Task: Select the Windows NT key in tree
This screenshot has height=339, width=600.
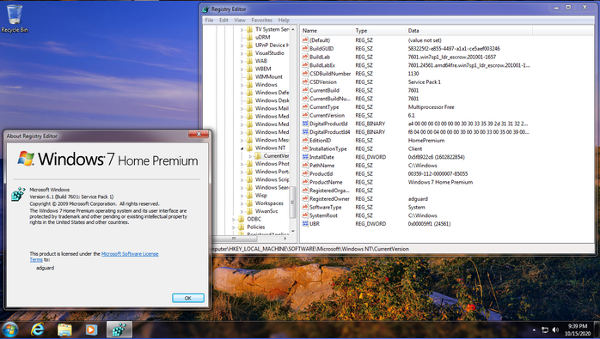Action: pos(270,148)
